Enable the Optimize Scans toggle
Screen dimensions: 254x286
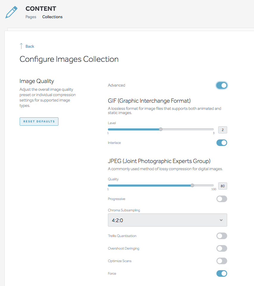(222, 261)
